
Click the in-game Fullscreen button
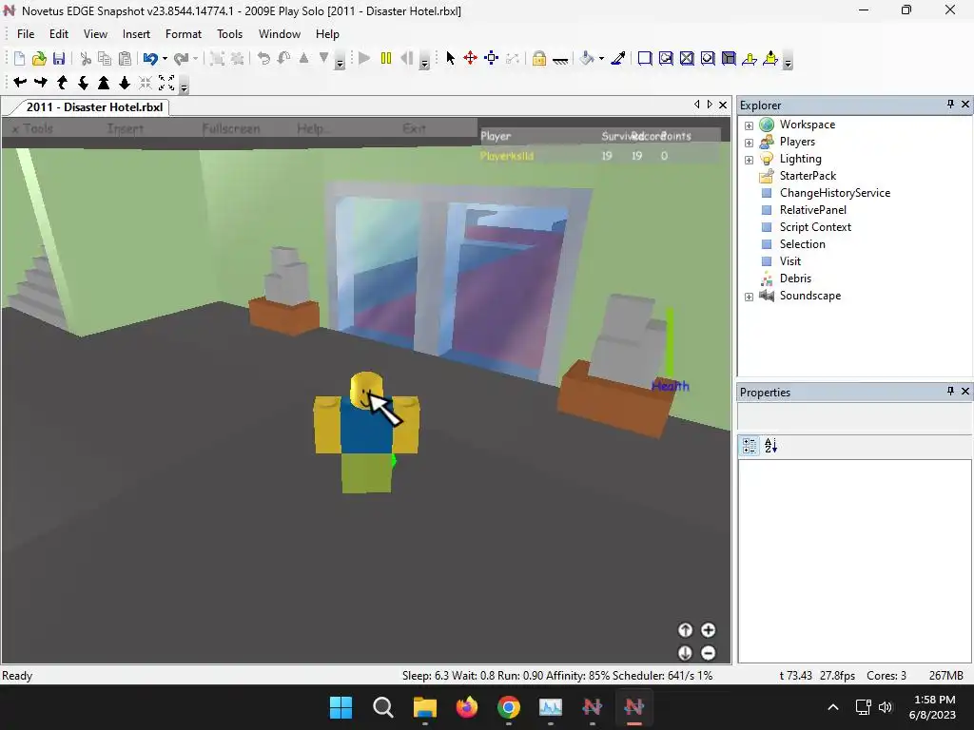point(231,128)
